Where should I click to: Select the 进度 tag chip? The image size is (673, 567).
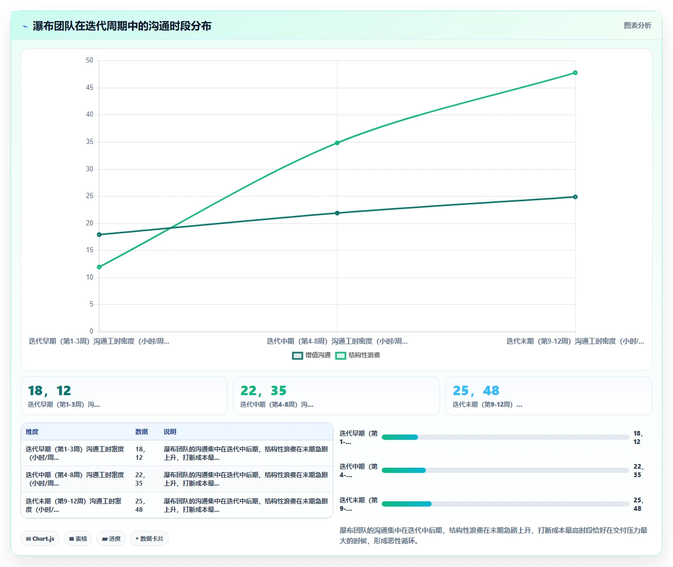pyautogui.click(x=111, y=539)
